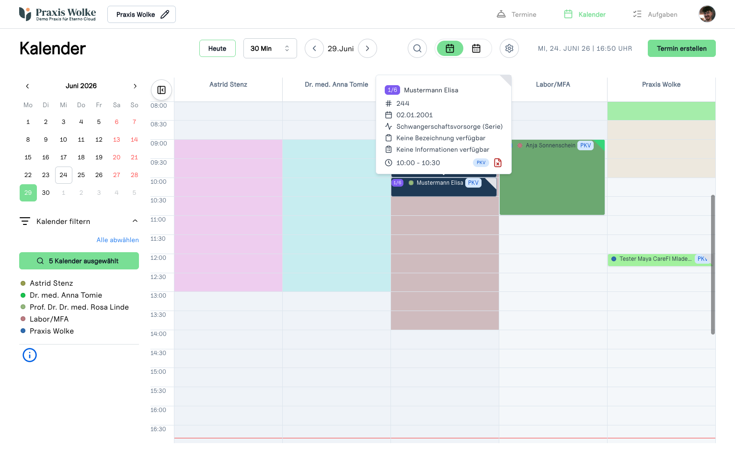Viewport: 735px width, 457px height.
Task: Open user profile avatar
Action: (707, 14)
